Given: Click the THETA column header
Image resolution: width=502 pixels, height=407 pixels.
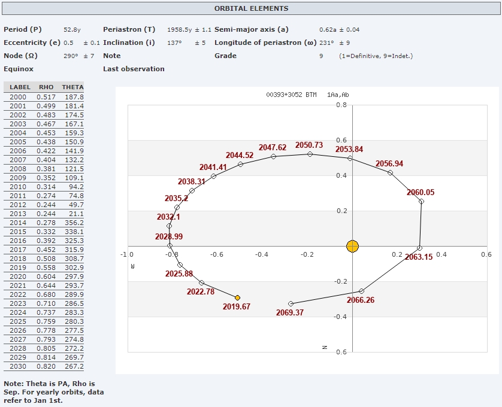Looking at the screenshot, I should pyautogui.click(x=72, y=87).
